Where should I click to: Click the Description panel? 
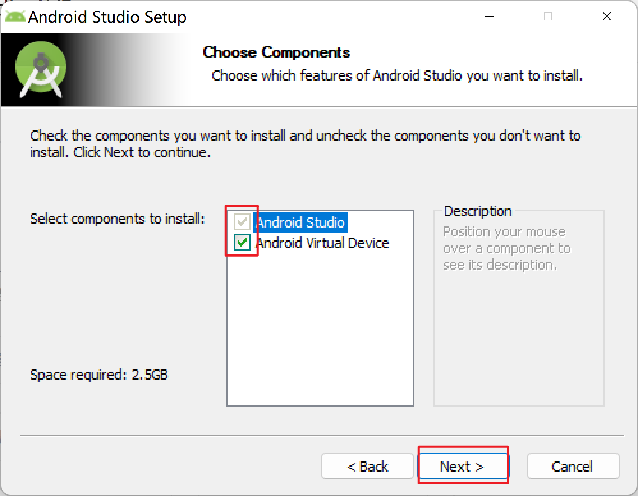click(518, 307)
